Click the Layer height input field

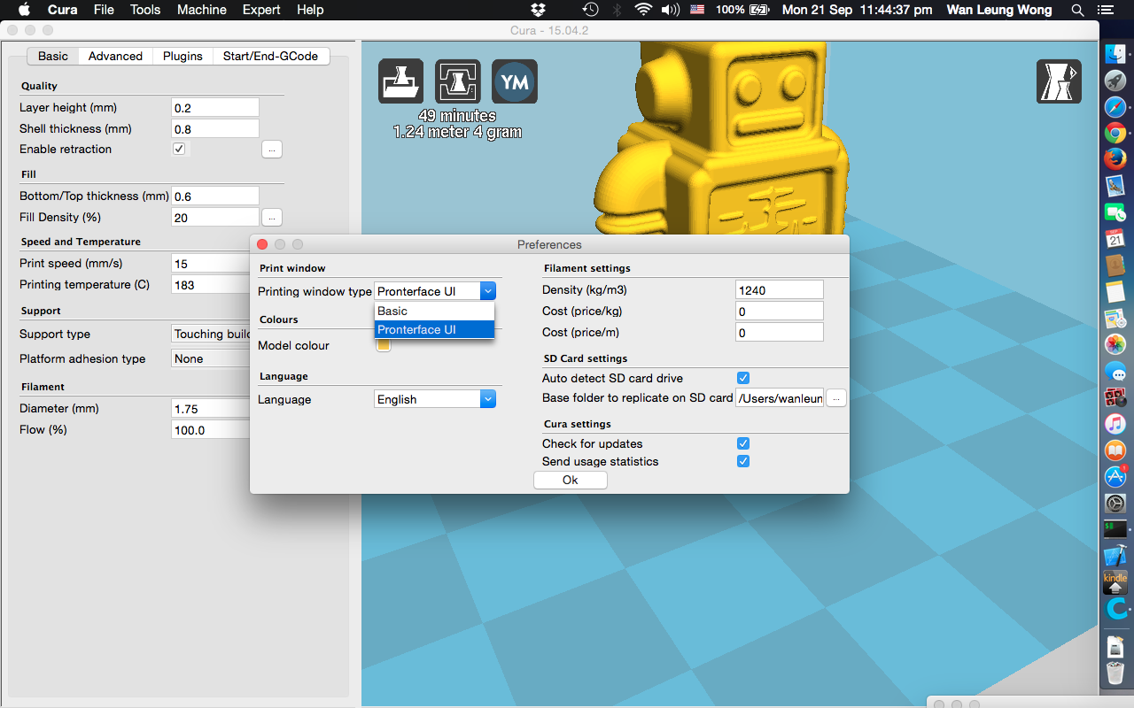[x=215, y=107]
